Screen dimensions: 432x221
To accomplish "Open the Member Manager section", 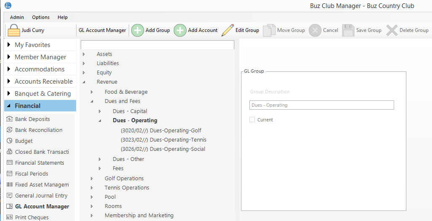I will [x=40, y=57].
